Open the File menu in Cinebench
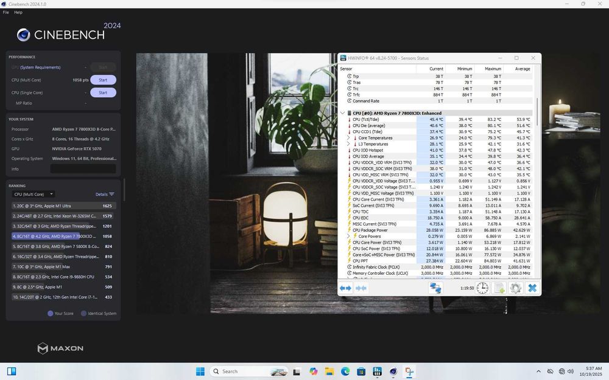 pos(5,12)
